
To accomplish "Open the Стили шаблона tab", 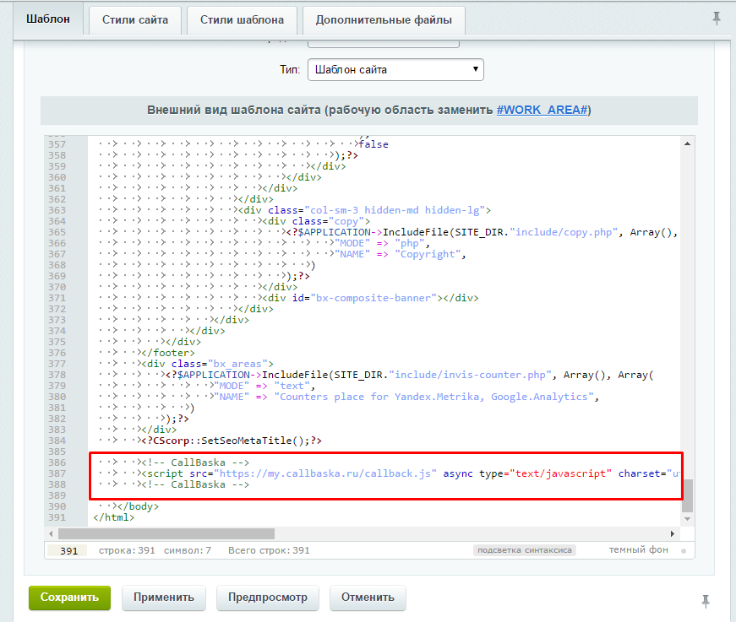I will [x=243, y=20].
